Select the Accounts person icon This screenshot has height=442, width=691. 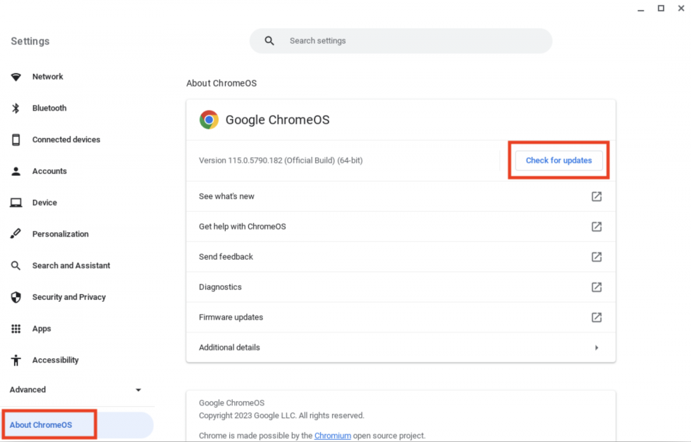click(16, 171)
